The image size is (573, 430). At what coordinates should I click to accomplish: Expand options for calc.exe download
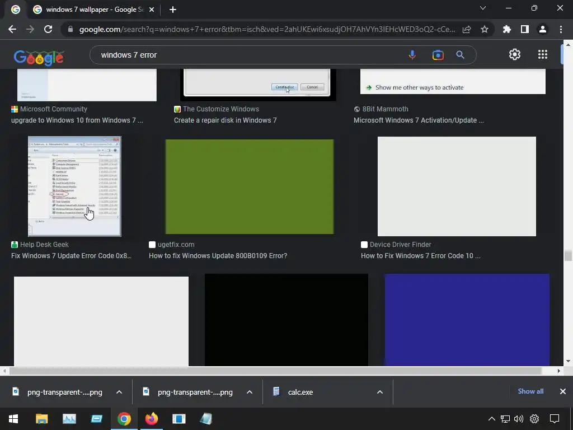point(380,392)
